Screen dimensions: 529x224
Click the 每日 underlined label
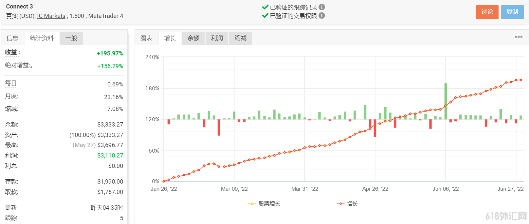coord(11,83)
